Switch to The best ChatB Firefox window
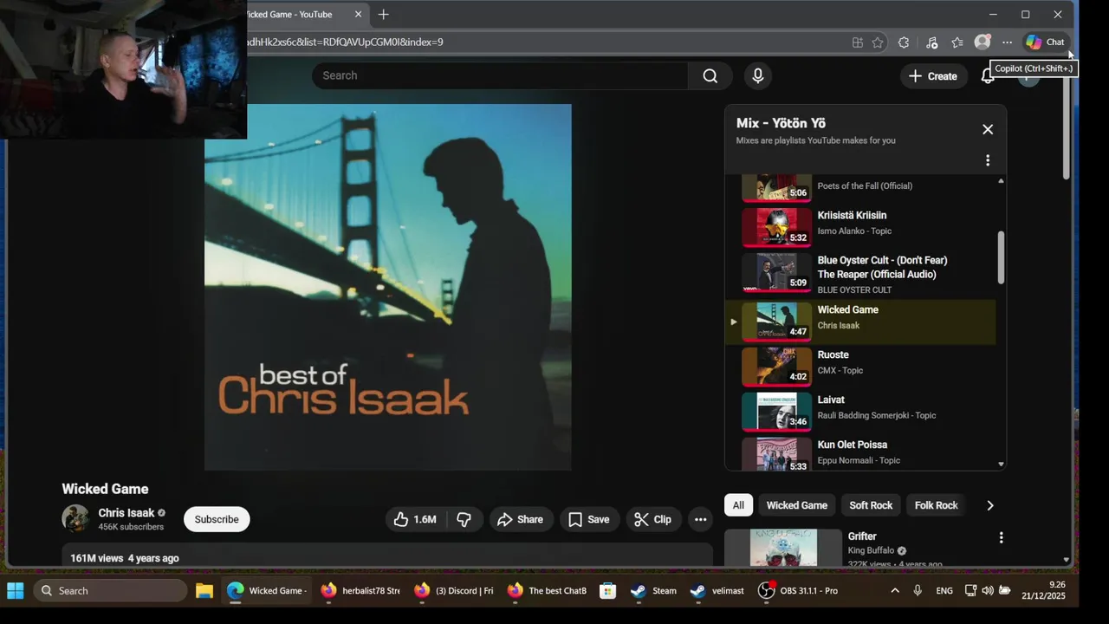Screen dimensions: 1109x624 pos(547,590)
